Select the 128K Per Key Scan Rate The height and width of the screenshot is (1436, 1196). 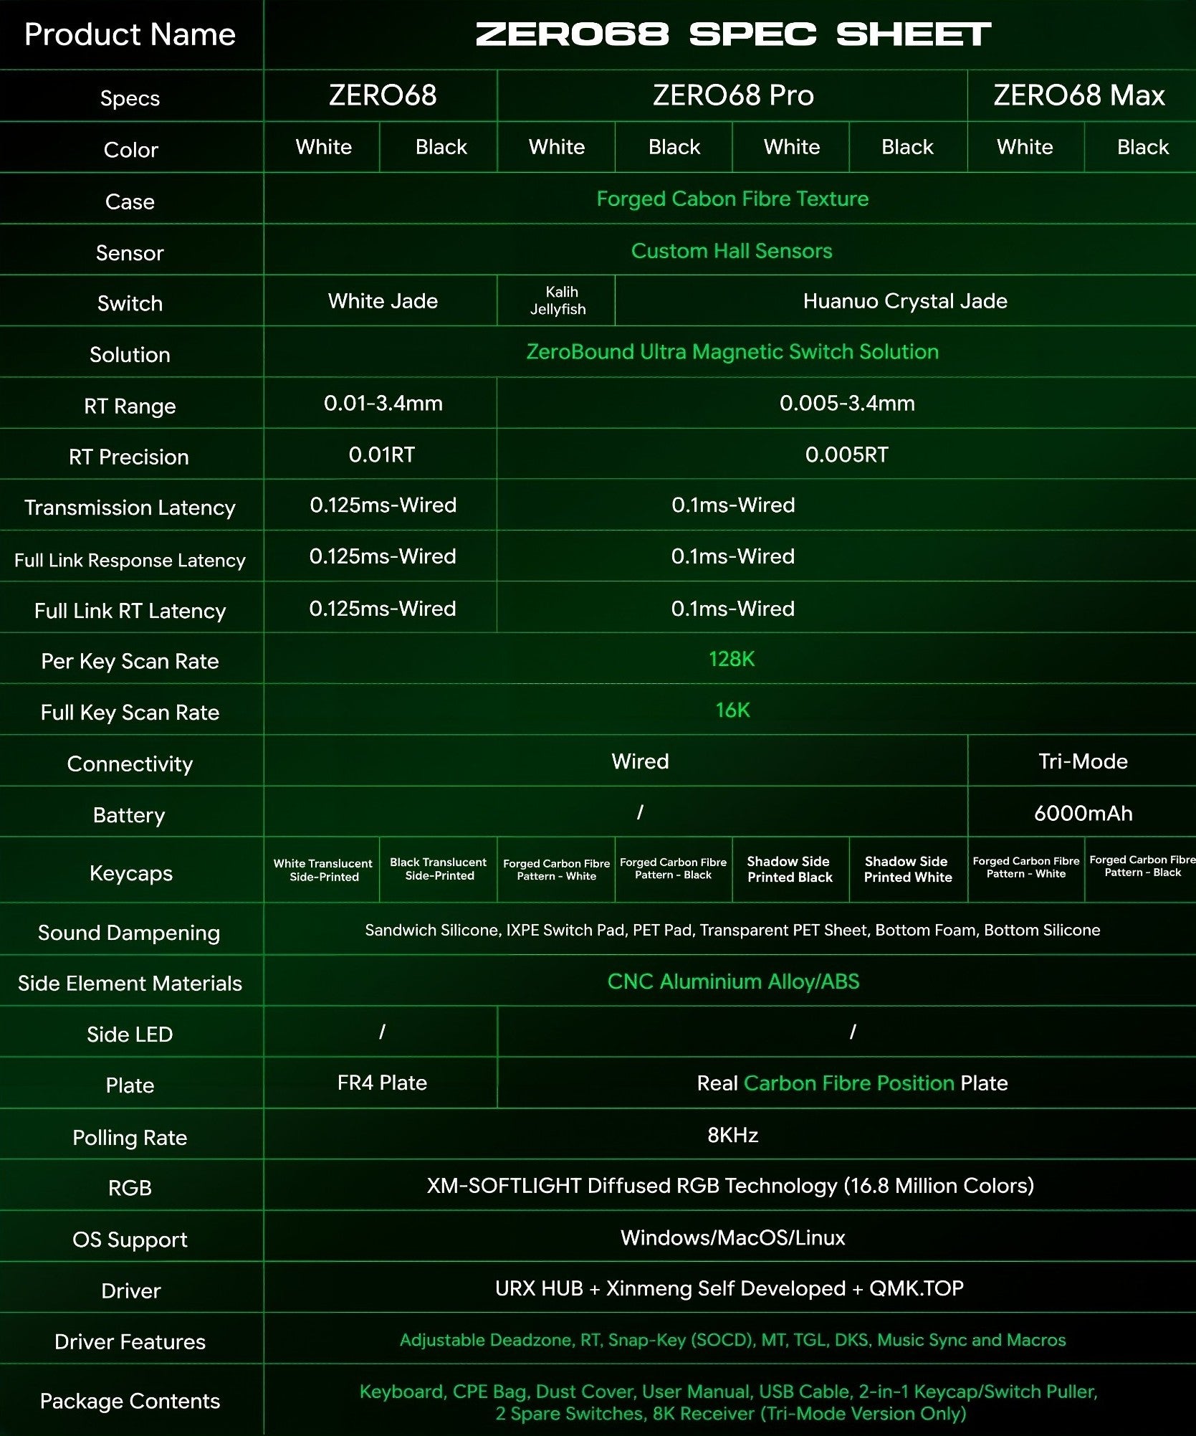pos(732,659)
